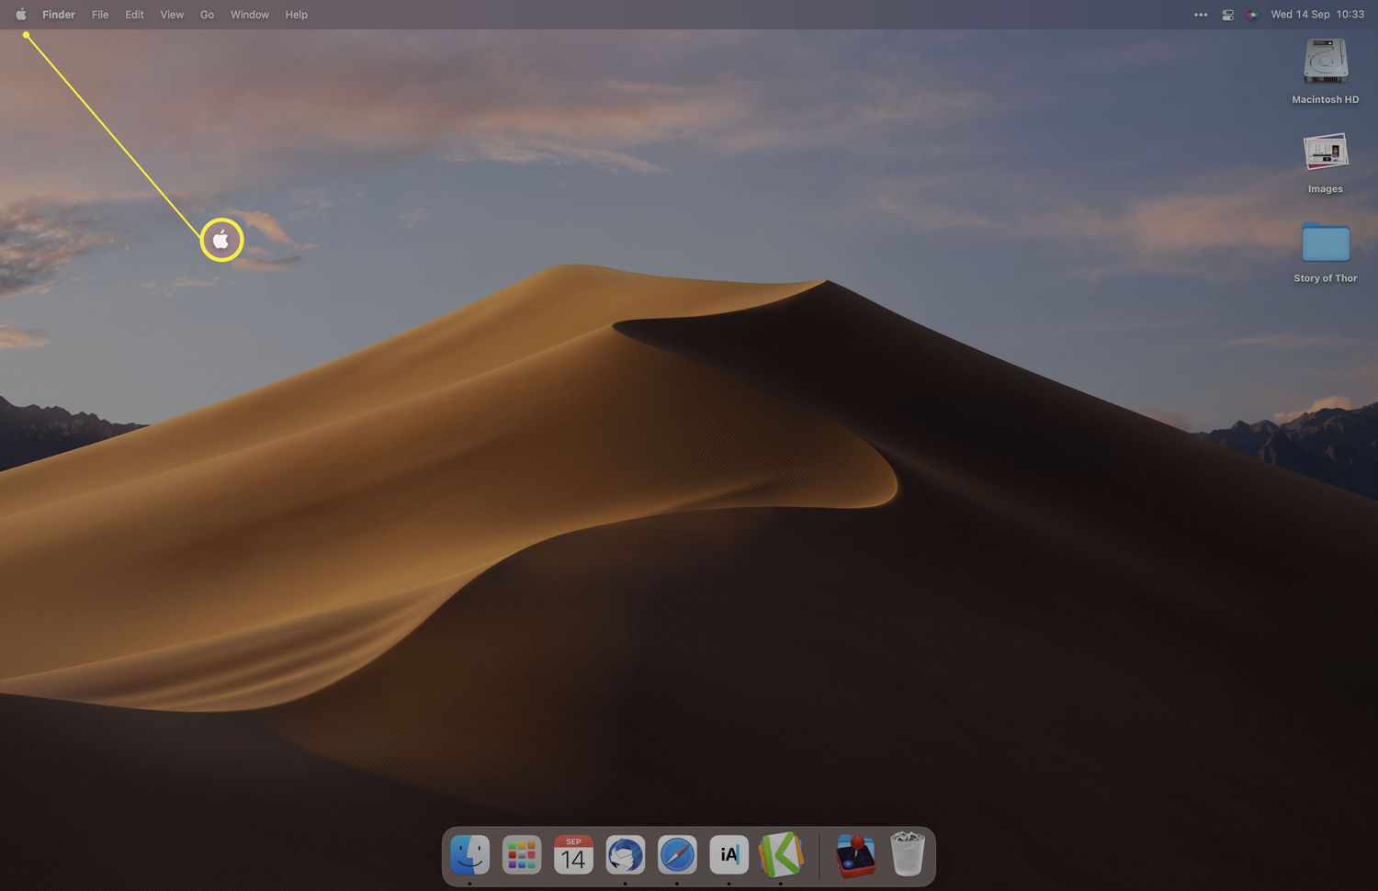Viewport: 1378px width, 891px height.
Task: Select the Macintosh HD drive on desktop
Action: coord(1325,62)
